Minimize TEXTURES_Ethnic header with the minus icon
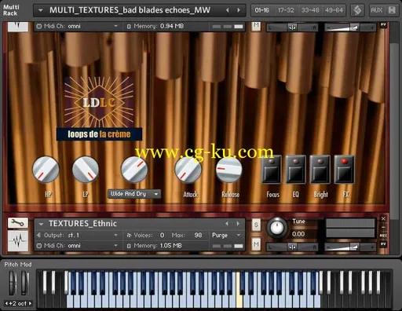402x311 pixels. click(383, 227)
